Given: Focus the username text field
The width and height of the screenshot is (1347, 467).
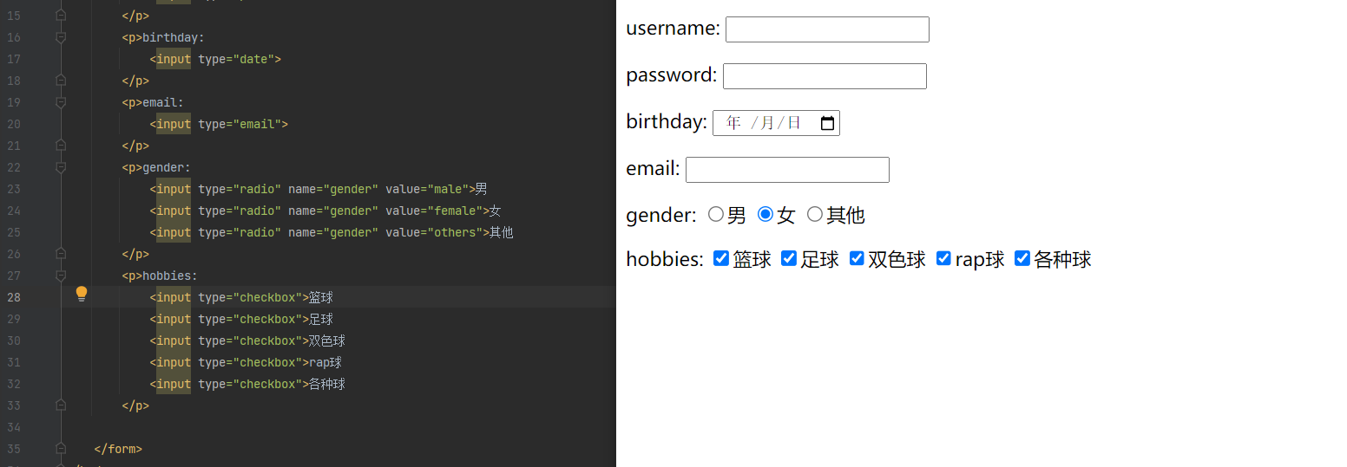Looking at the screenshot, I should click(x=827, y=29).
